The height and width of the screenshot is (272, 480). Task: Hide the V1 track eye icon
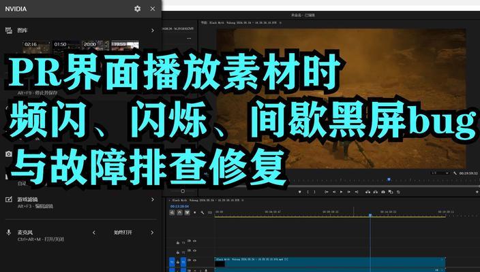point(195,260)
